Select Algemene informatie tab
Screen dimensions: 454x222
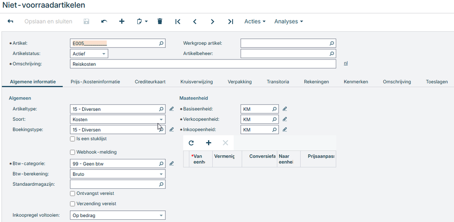pyautogui.click(x=33, y=82)
